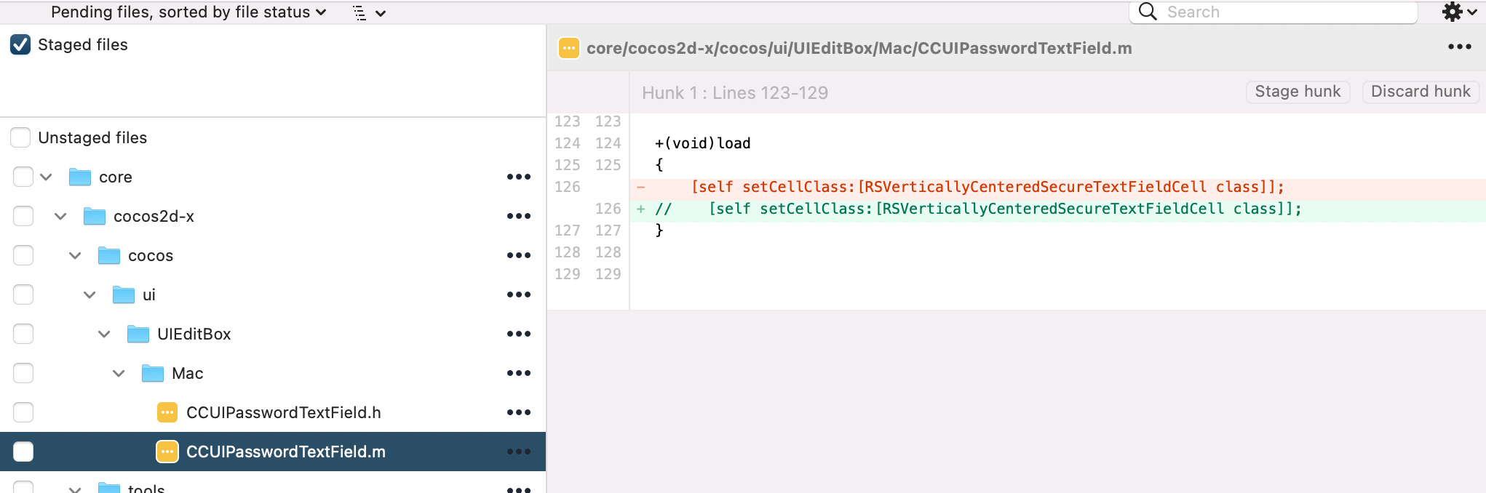
Task: Open CCUIPasswordTextField.m row options ellipsis
Action: 519,452
